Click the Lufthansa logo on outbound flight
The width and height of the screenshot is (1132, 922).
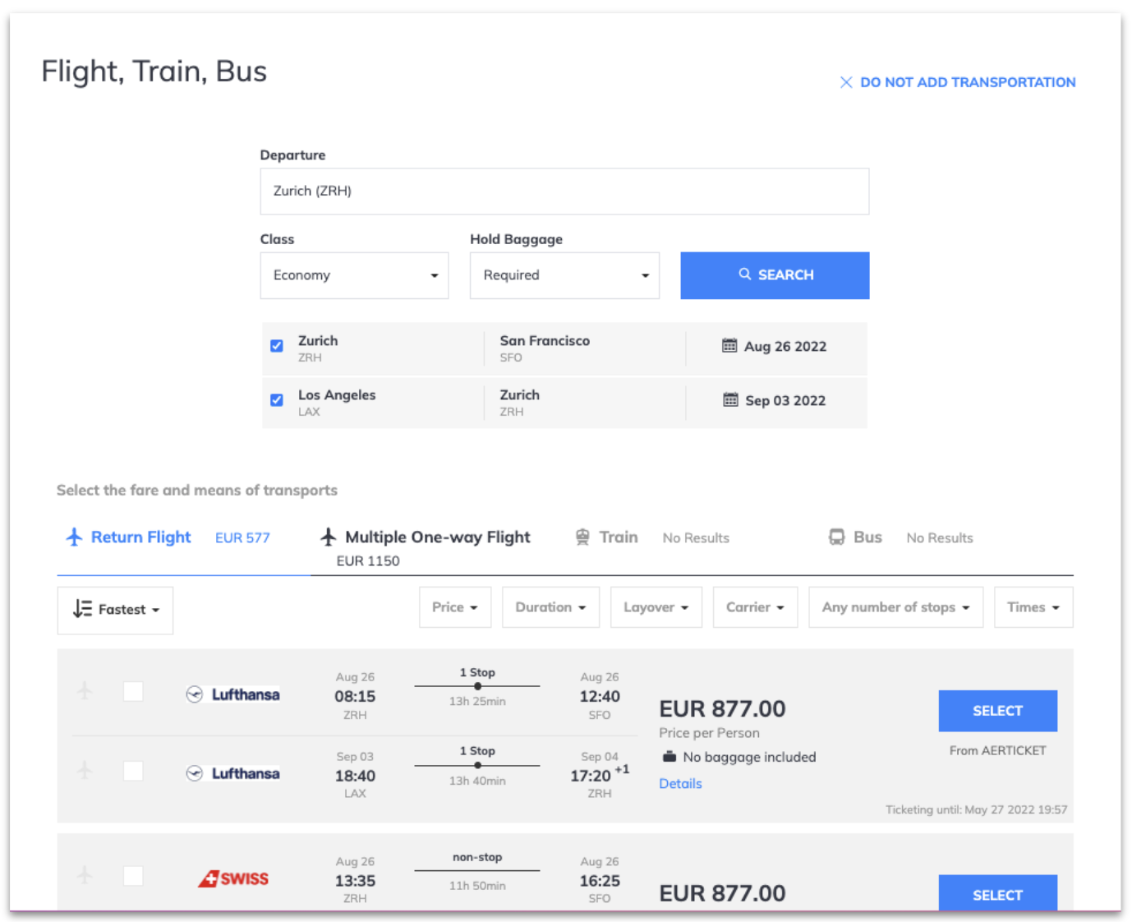coord(232,694)
